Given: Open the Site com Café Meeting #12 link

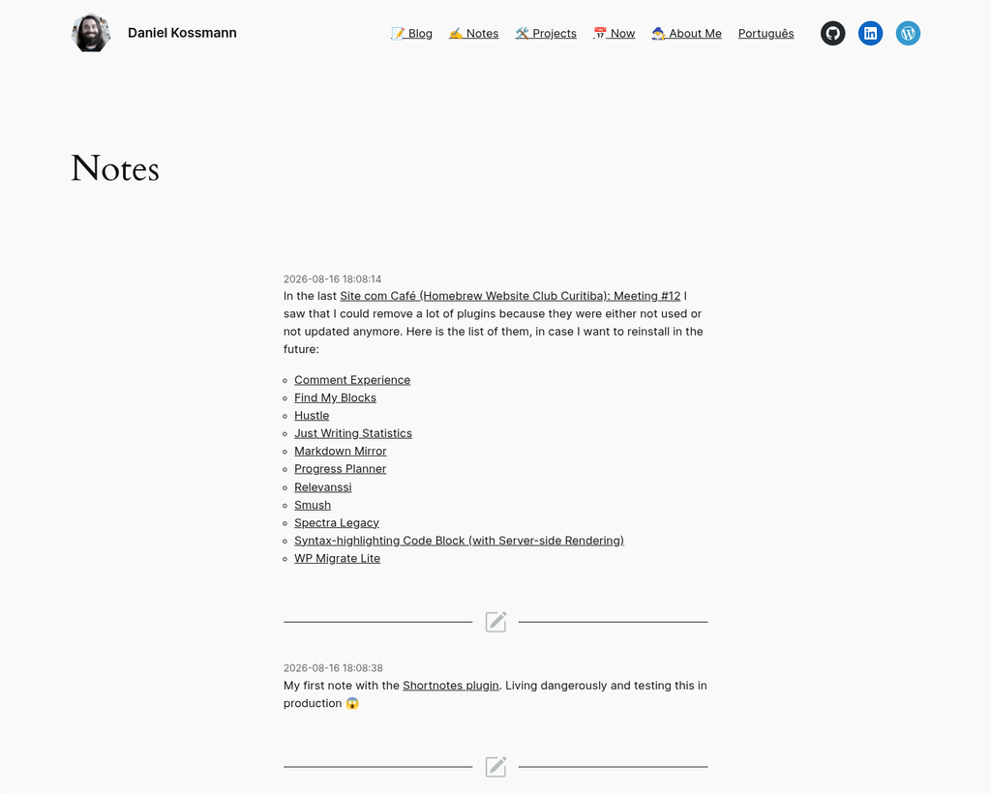Looking at the screenshot, I should tap(510, 296).
